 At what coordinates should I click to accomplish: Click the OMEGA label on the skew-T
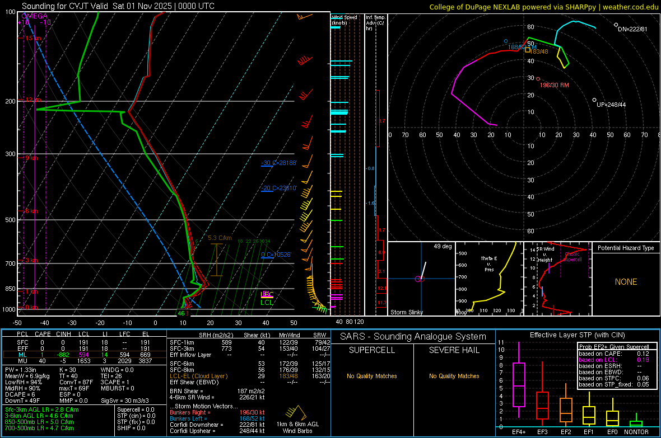[x=34, y=16]
